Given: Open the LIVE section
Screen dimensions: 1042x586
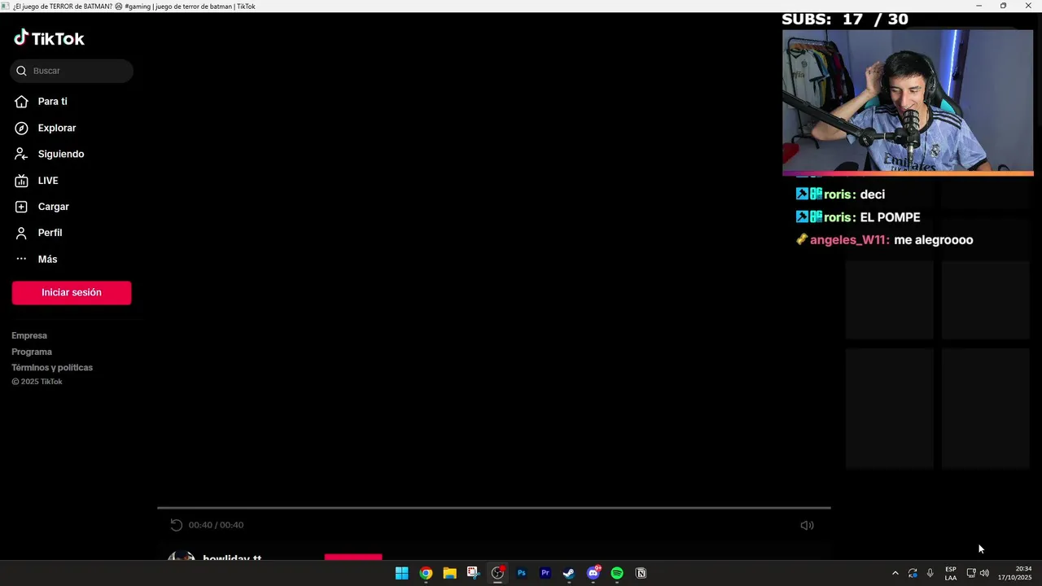Looking at the screenshot, I should point(47,181).
